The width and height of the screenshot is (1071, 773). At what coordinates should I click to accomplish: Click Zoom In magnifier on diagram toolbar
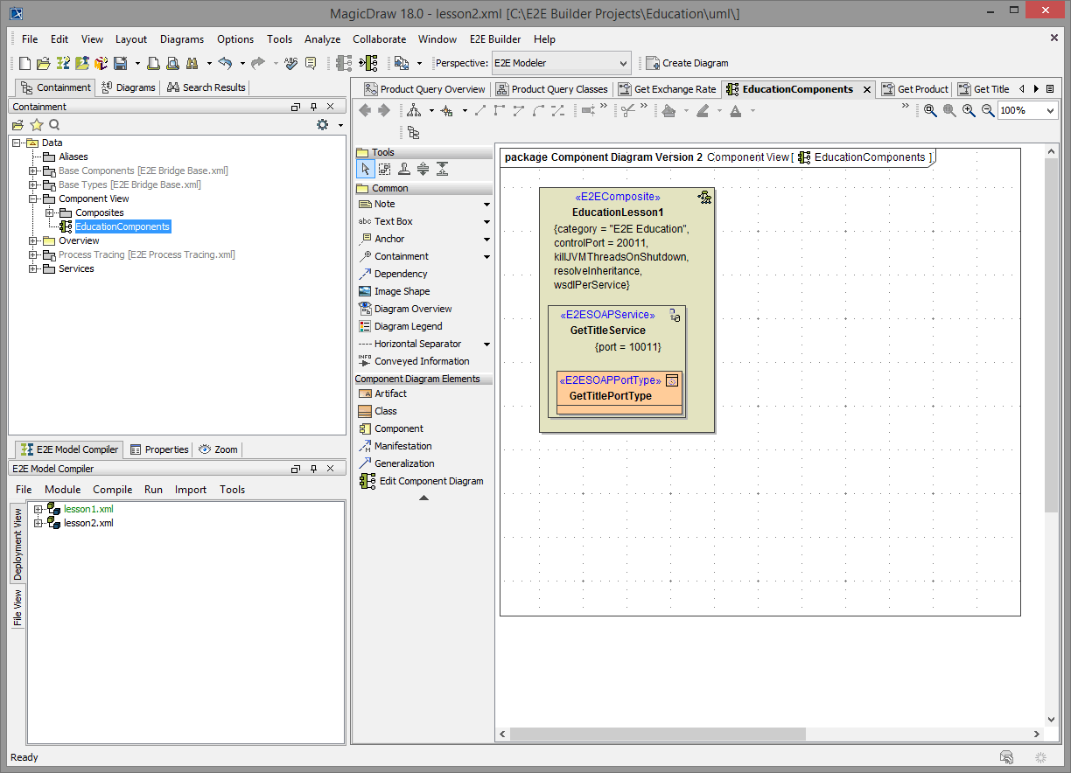[x=969, y=110]
